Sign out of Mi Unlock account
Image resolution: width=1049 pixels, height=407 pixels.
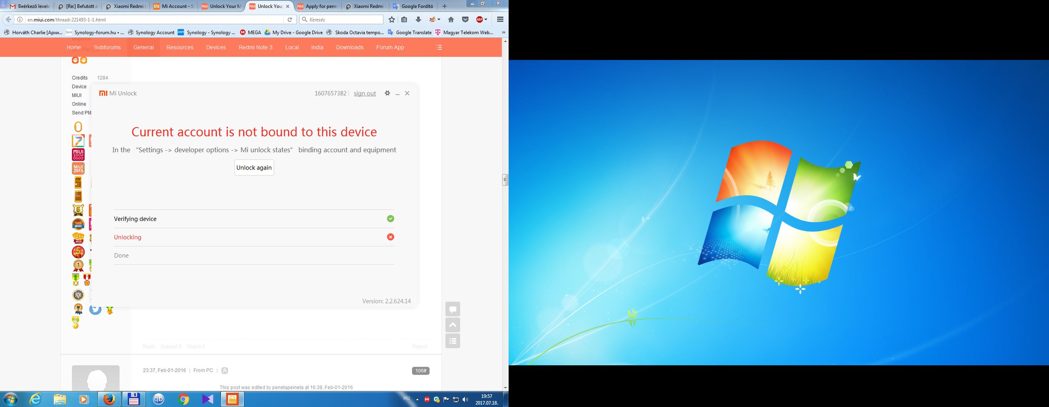coord(364,93)
